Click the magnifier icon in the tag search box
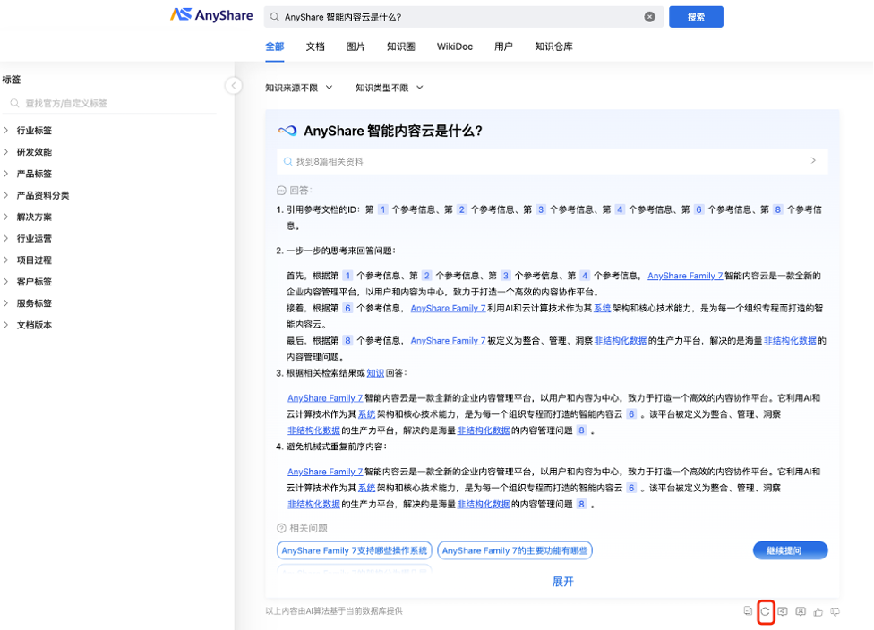Viewport: 874px width, 630px height. 14,103
